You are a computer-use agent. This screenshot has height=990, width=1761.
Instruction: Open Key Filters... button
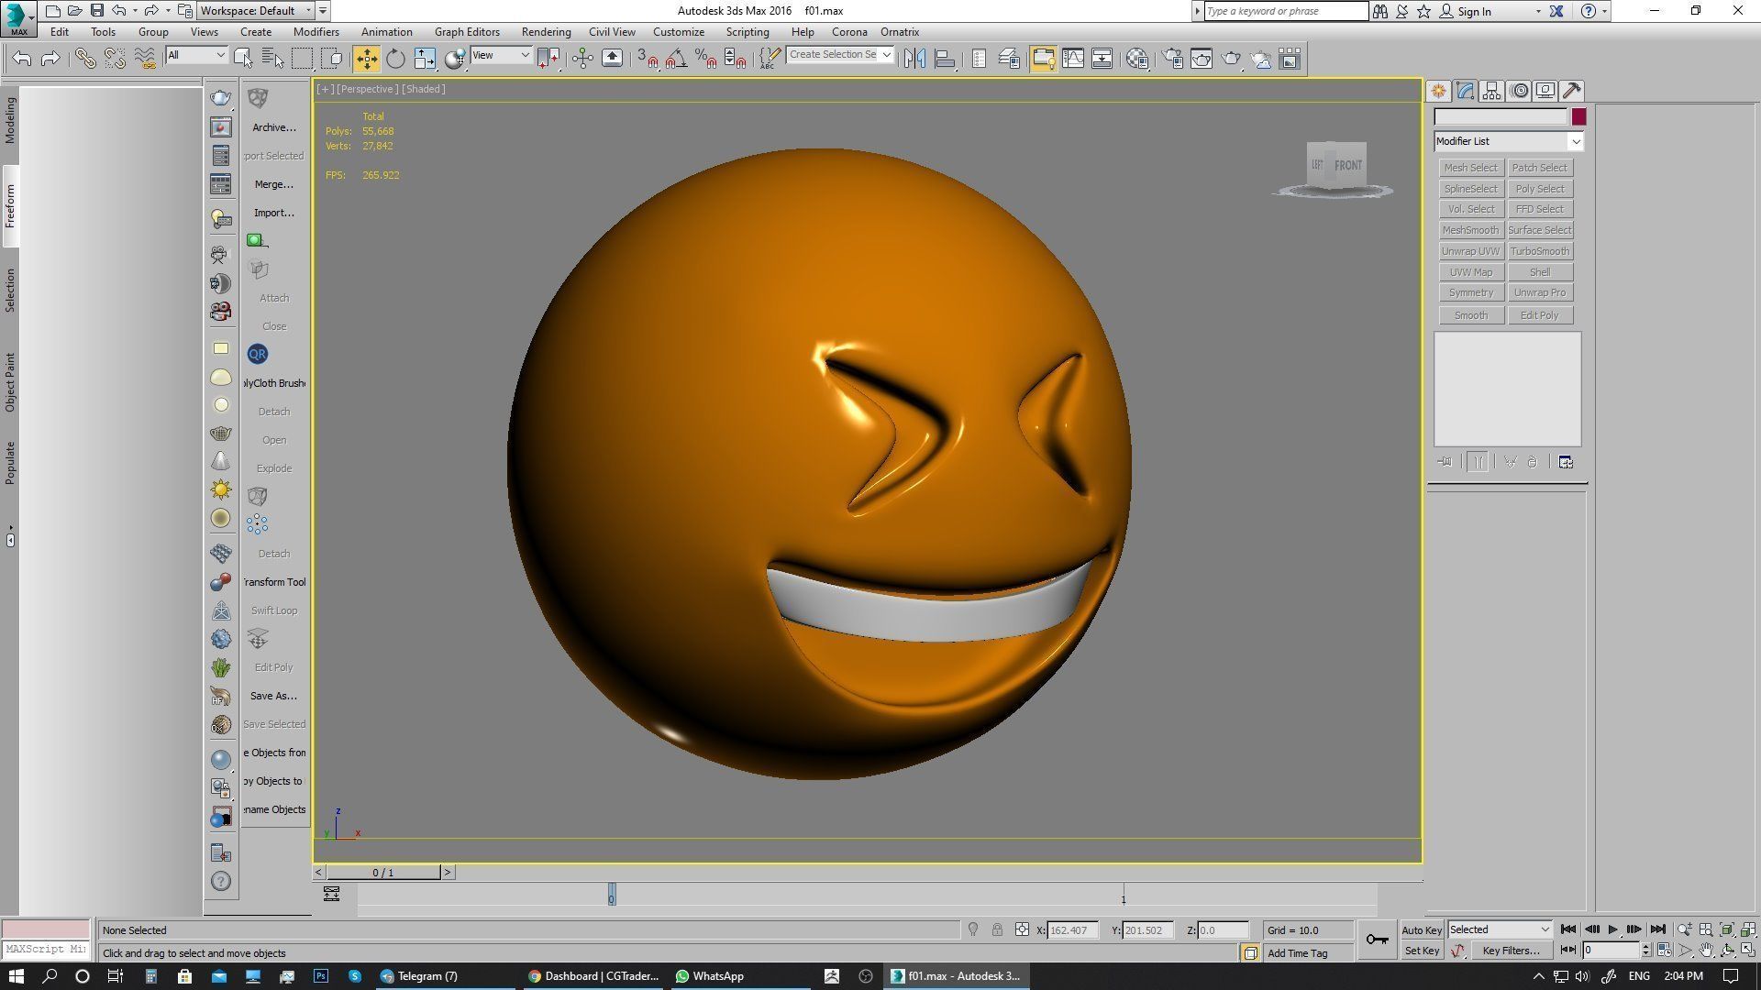tap(1510, 951)
